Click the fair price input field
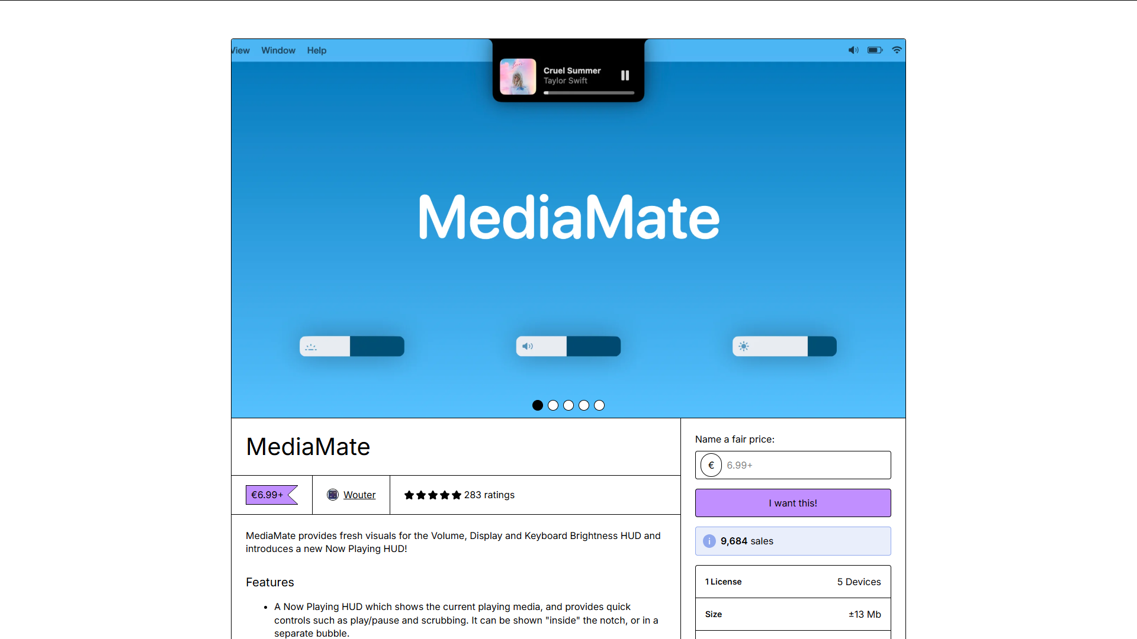 805,465
